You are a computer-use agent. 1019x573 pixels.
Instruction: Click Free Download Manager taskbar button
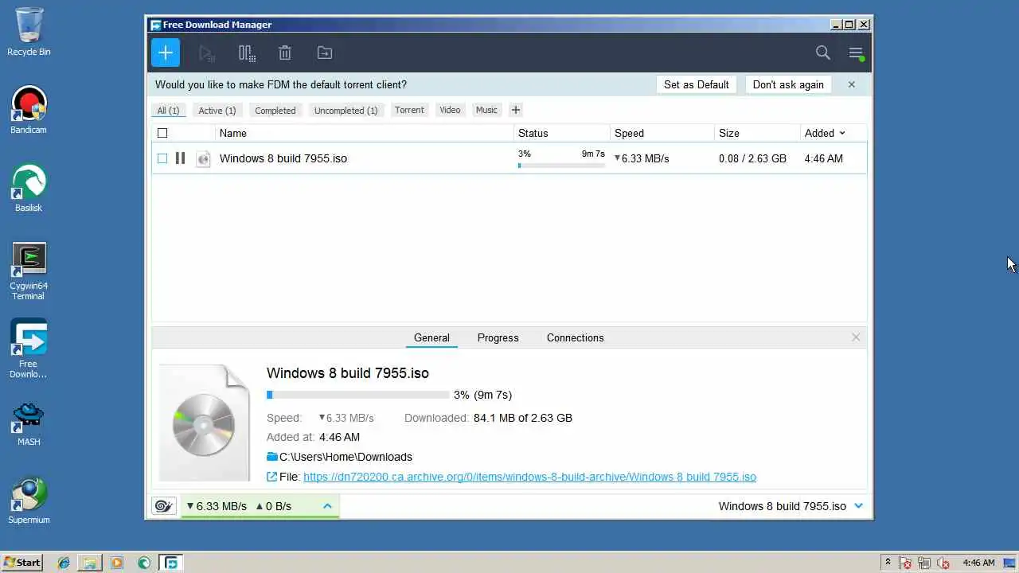tap(171, 563)
